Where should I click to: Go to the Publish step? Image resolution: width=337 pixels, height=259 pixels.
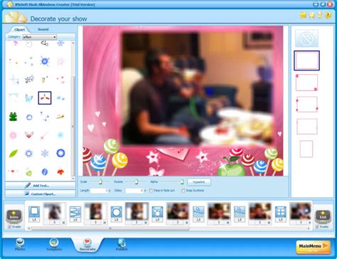pos(122,245)
